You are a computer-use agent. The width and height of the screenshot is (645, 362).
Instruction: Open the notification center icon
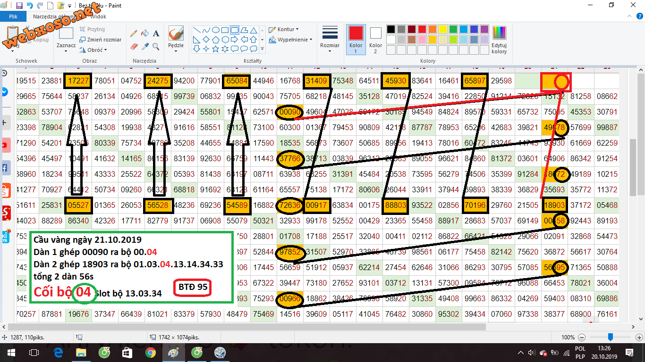(629, 352)
